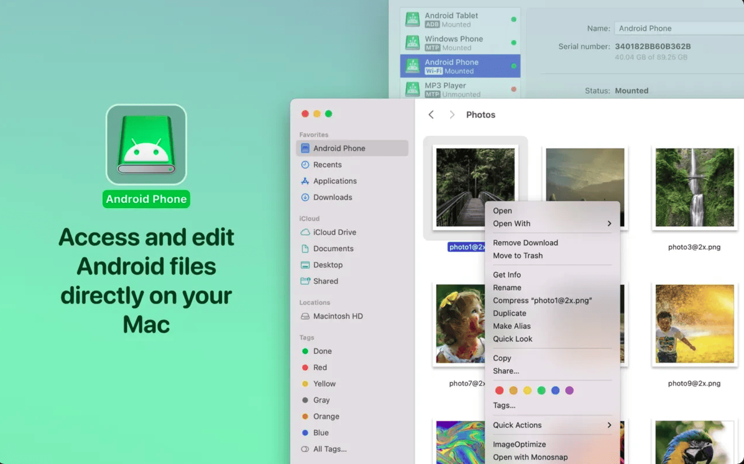Click the Macintosh HD disk icon
This screenshot has height=464, width=744.
coord(305,316)
